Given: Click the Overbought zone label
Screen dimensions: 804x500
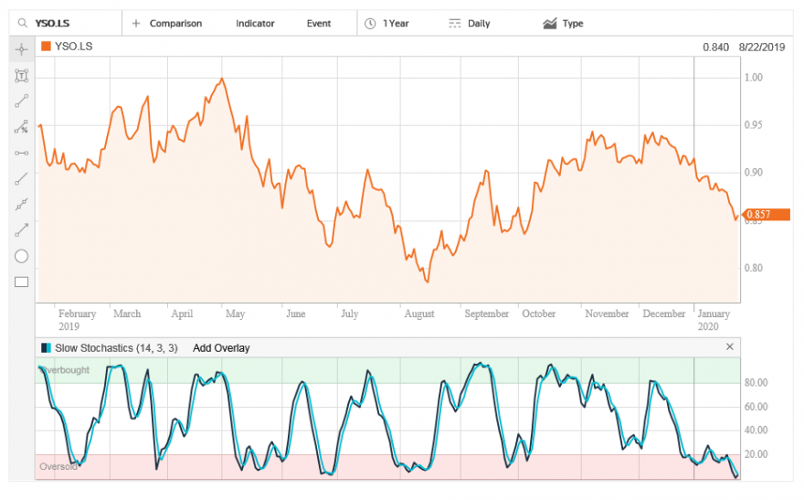Looking at the screenshot, I should pyautogui.click(x=65, y=369).
